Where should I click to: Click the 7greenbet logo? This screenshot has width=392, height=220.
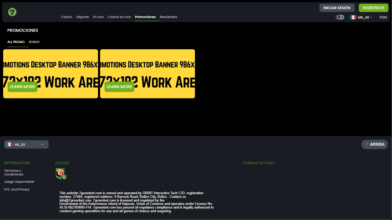12,12
